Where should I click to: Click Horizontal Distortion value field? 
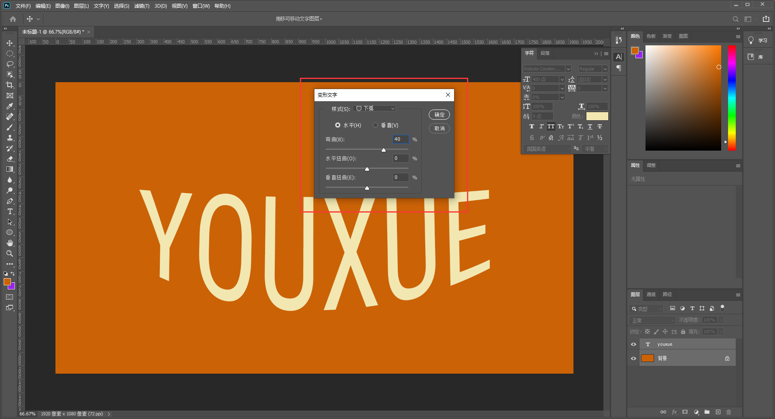click(x=401, y=158)
